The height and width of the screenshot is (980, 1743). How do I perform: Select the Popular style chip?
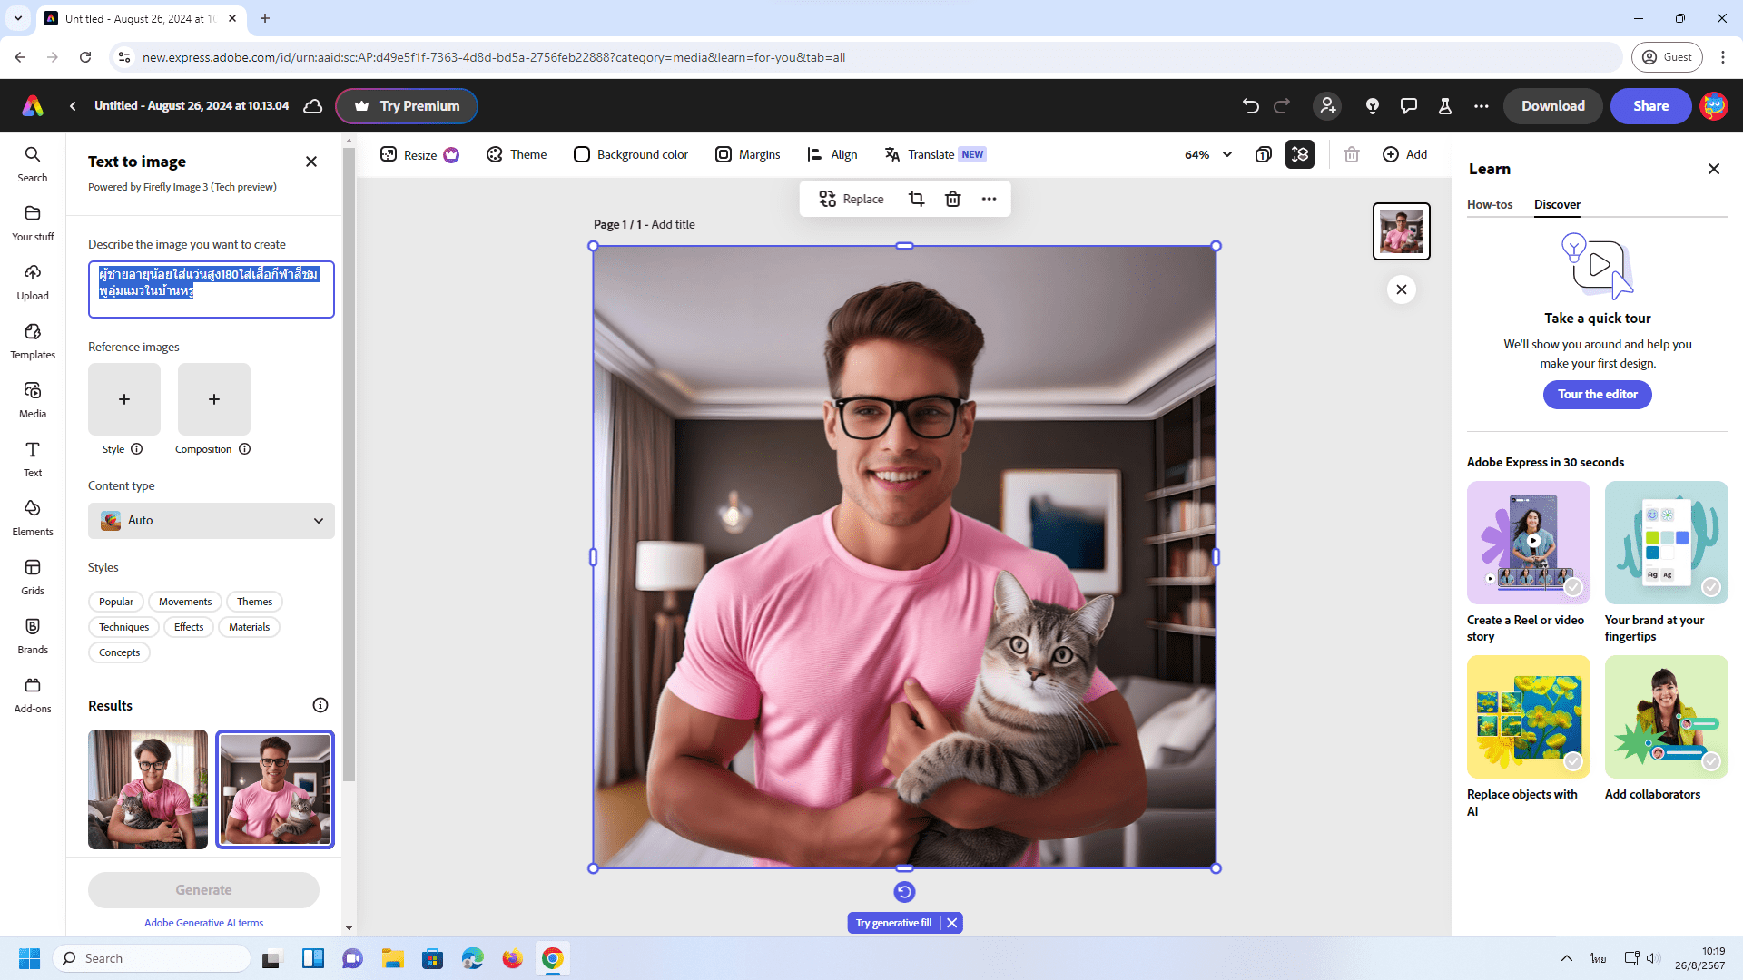click(x=116, y=602)
